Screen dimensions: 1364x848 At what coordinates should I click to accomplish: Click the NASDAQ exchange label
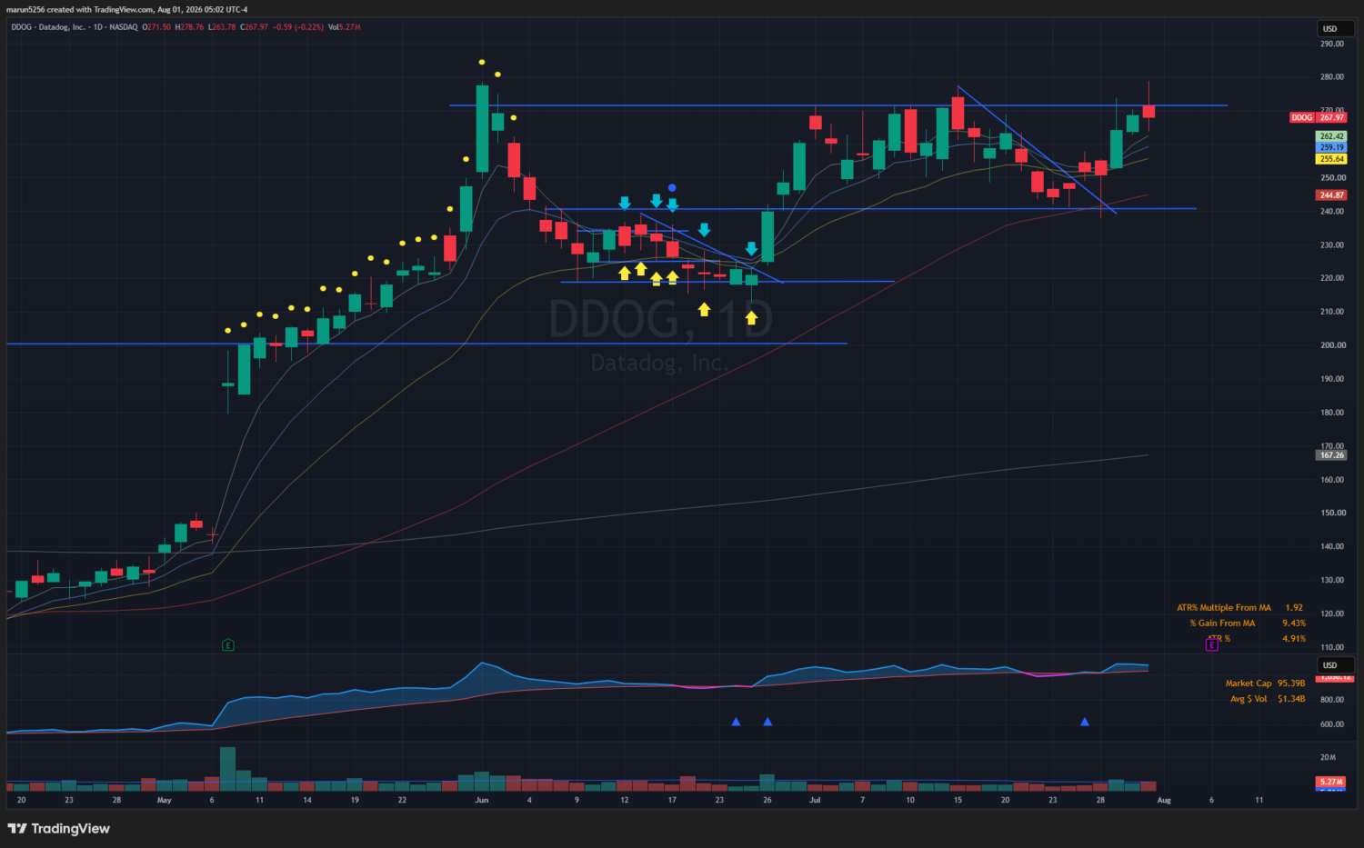[124, 27]
